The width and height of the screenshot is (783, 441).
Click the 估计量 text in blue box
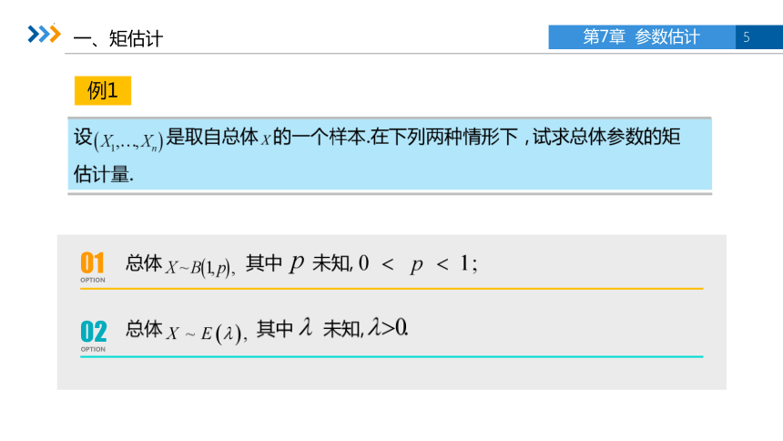point(104,174)
